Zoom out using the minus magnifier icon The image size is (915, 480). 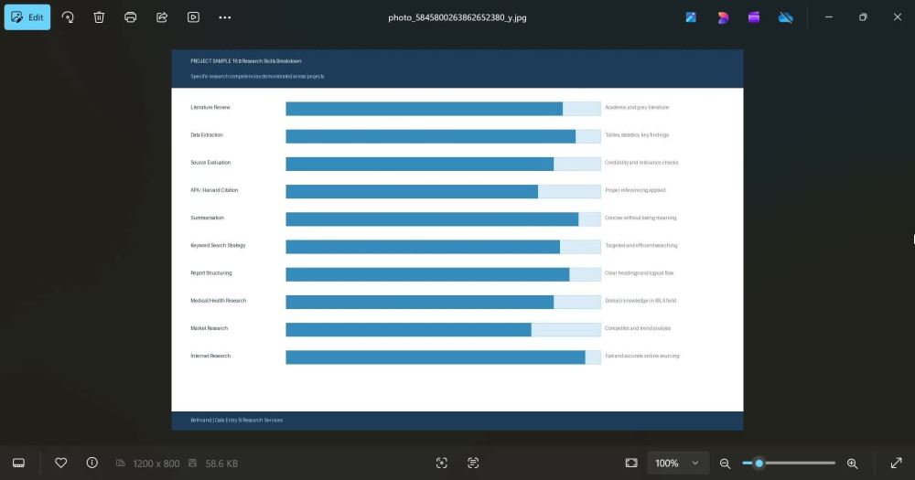tap(725, 464)
